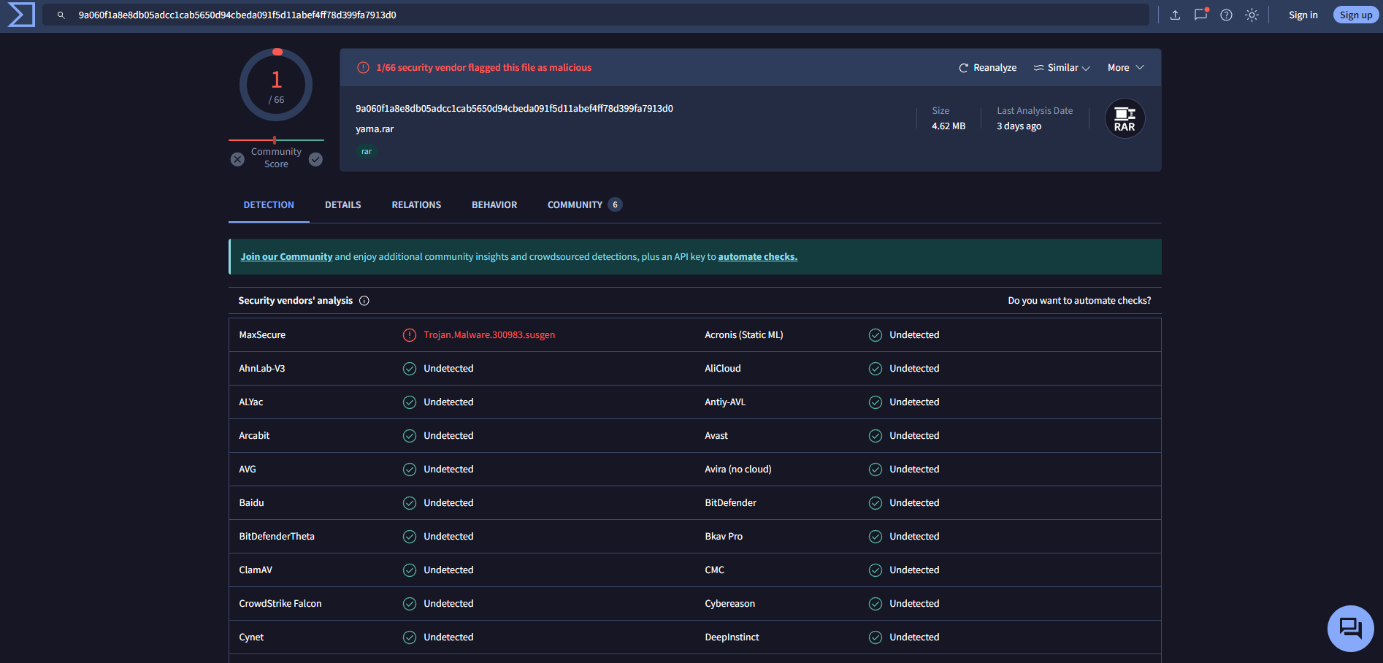The height and width of the screenshot is (663, 1383).
Task: Click the MaxSecure vendor name
Action: (262, 335)
